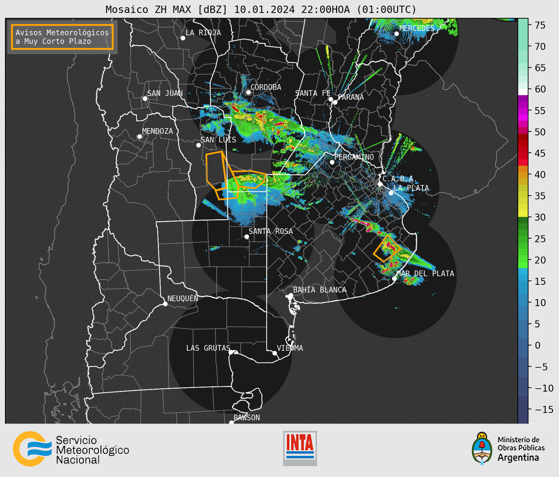
Task: Click the Neuquén city marker dot
Action: tap(165, 304)
